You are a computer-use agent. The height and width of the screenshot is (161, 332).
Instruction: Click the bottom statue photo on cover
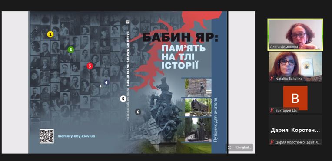click(198, 129)
